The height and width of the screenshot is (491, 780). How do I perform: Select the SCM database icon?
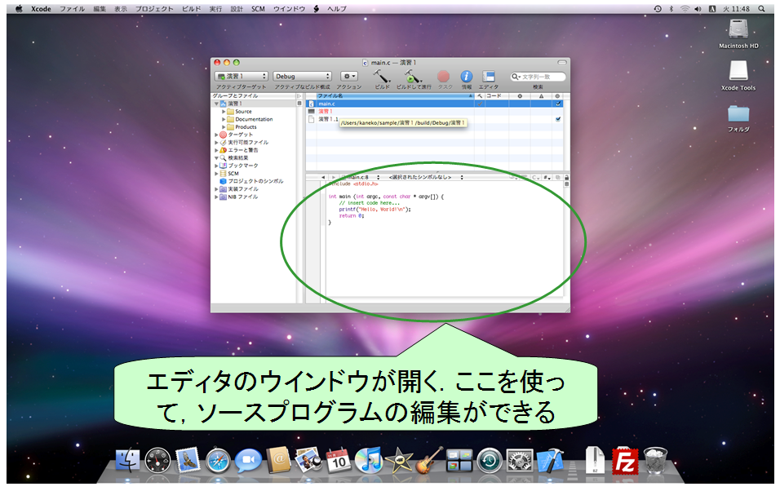pos(224,174)
